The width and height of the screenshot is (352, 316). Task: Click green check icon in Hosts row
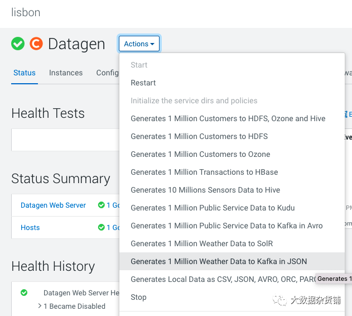point(101,227)
